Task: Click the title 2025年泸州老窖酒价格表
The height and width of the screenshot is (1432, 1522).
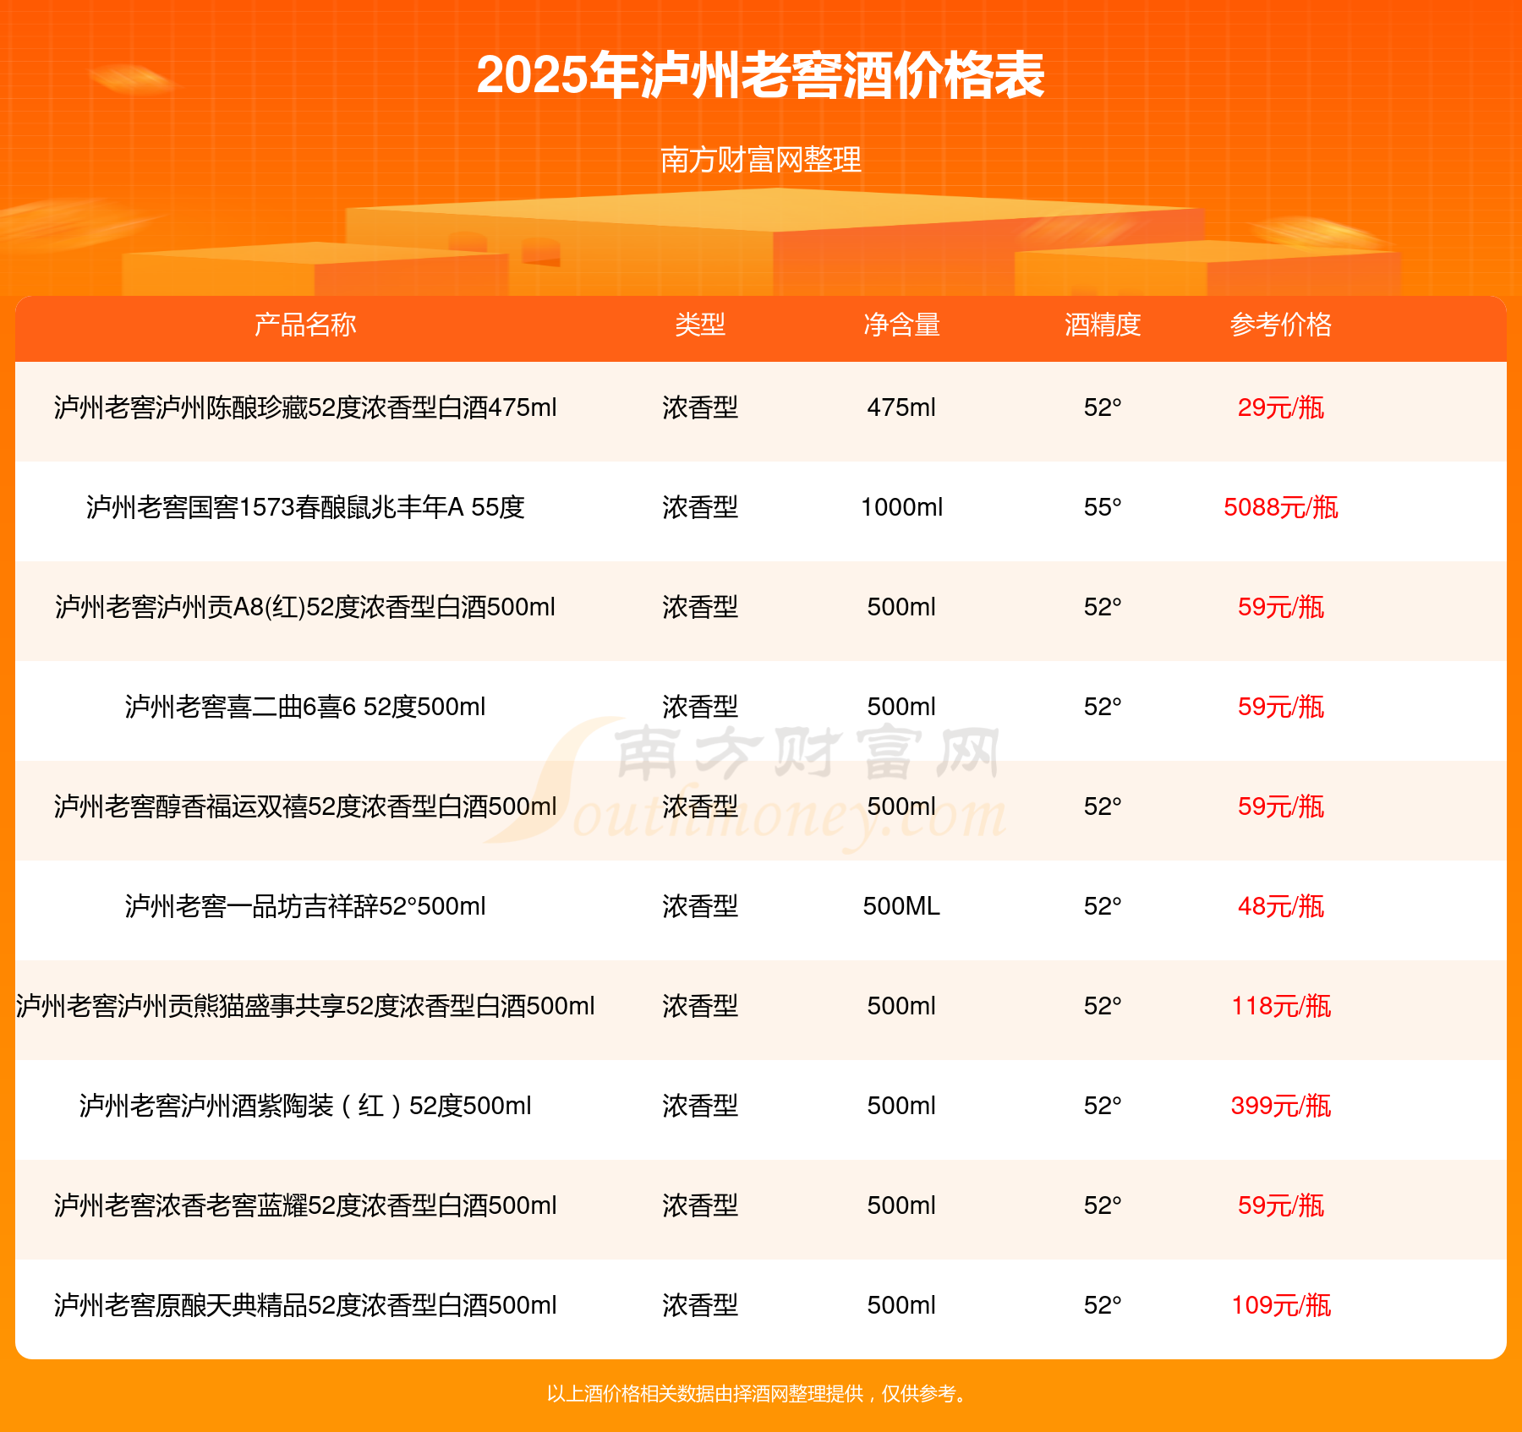Action: 761,75
